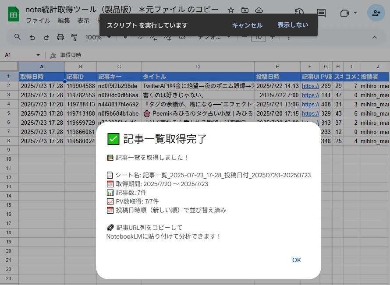390x285 pixels.
Task: Confirm the dialog with OK
Action: click(x=297, y=260)
